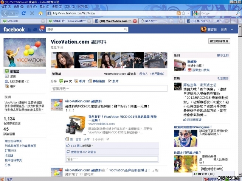Click the Facebook search magnifier button
The image size is (242, 181).
coord(126,30)
